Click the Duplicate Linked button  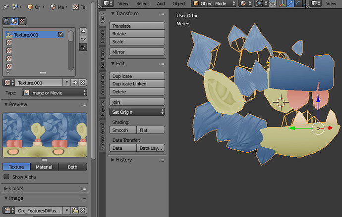point(137,84)
